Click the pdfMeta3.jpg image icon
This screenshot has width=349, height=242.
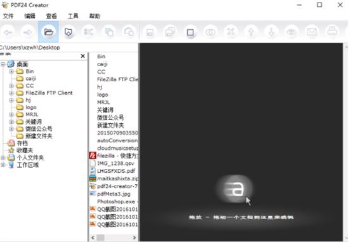93,194
